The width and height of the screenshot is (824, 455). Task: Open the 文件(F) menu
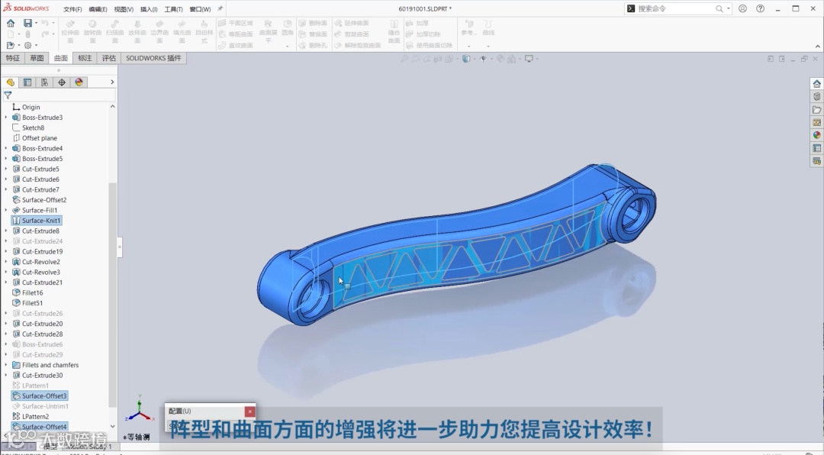72,9
